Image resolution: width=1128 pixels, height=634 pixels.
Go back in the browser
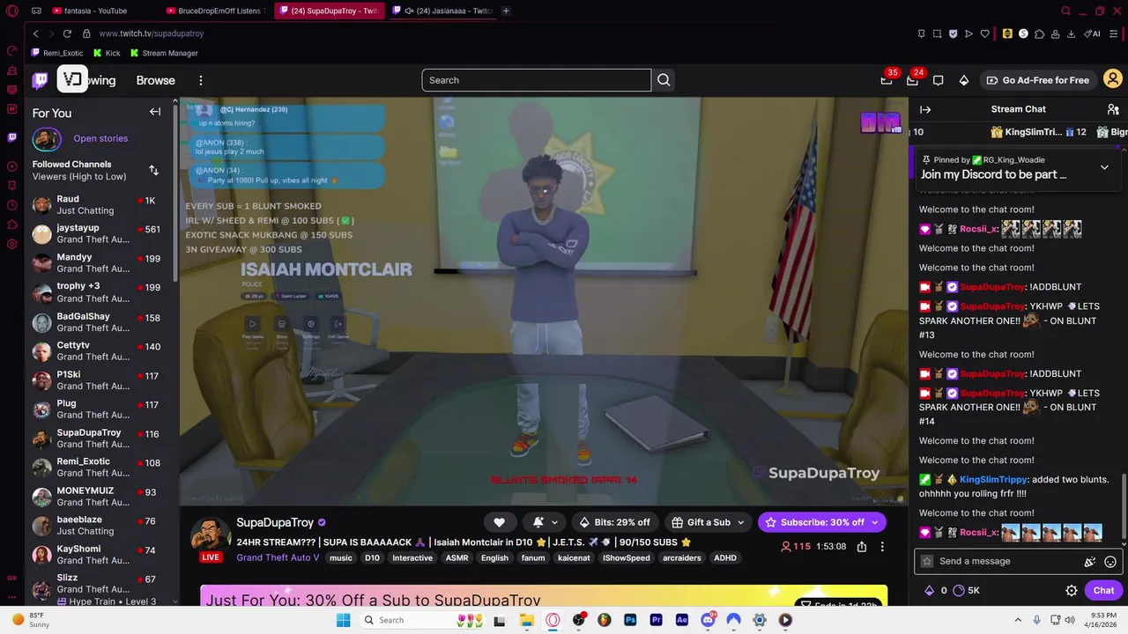tap(35, 33)
